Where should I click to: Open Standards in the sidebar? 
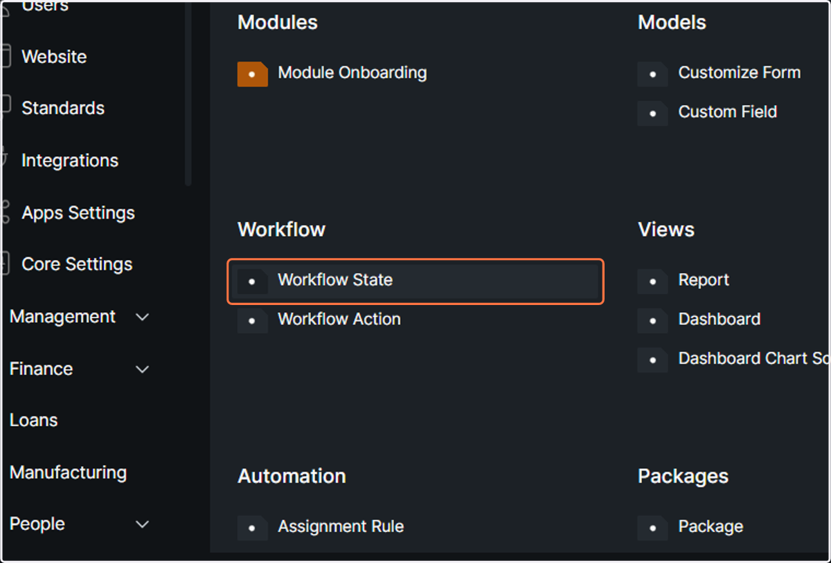tap(63, 108)
